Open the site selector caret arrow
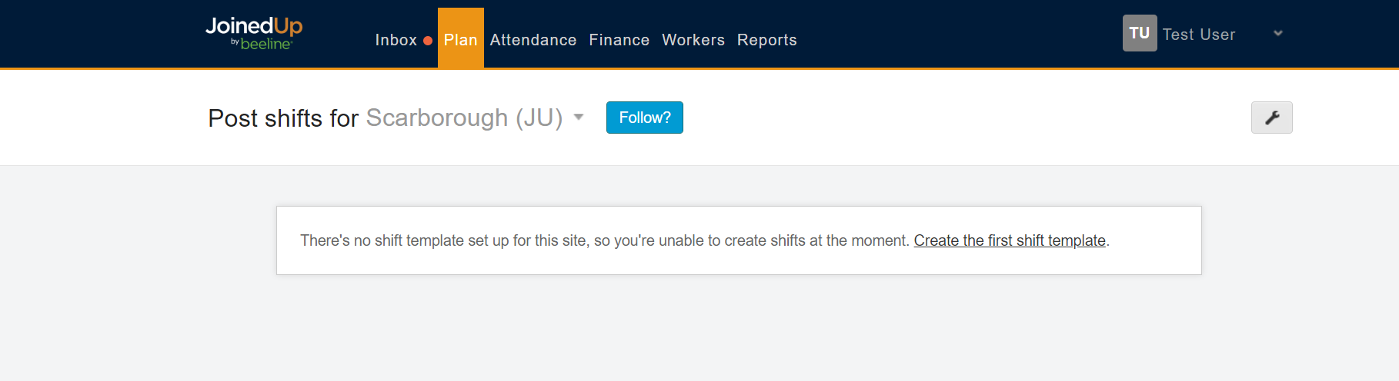The image size is (1399, 381). [579, 118]
